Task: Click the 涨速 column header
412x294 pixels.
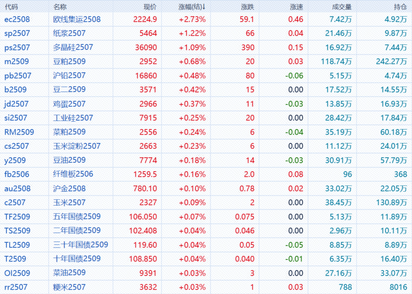Action: tap(296, 7)
